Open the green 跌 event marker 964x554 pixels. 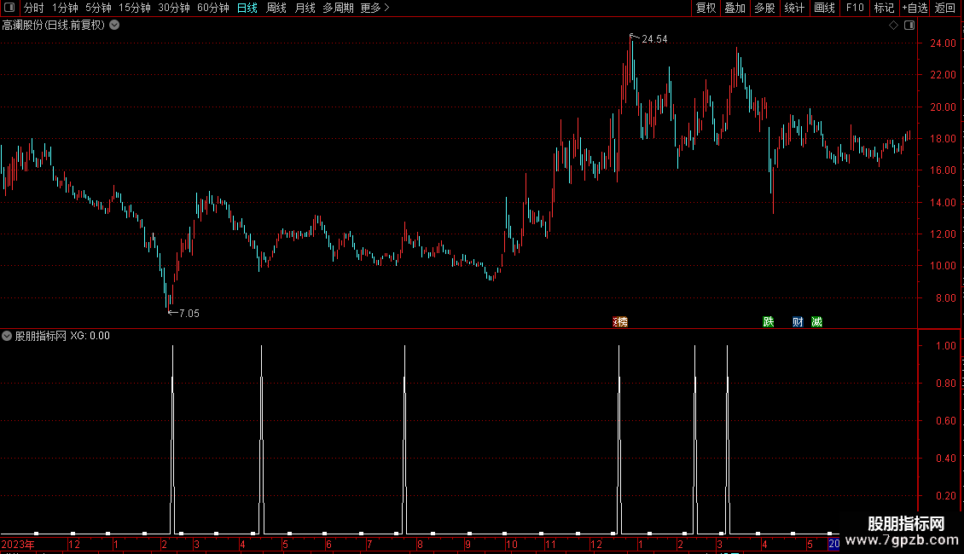[x=768, y=322]
